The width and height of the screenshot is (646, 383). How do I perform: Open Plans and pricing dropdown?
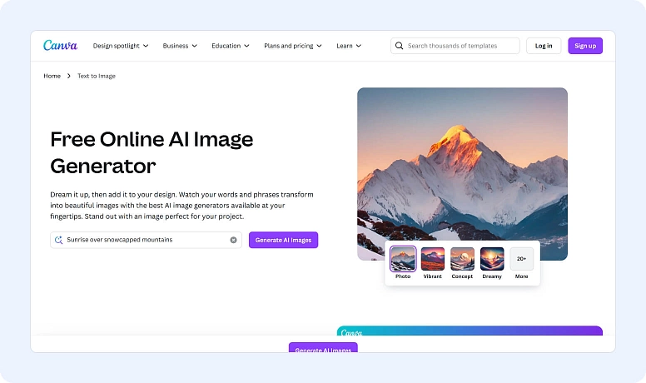tap(293, 46)
